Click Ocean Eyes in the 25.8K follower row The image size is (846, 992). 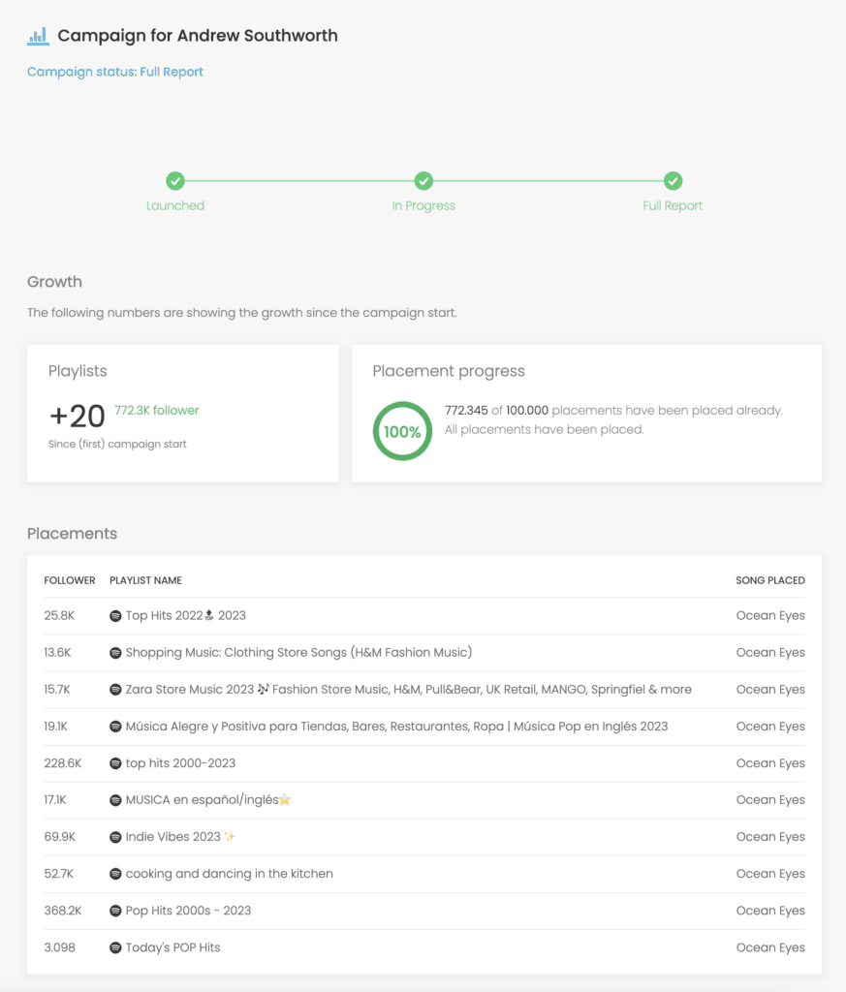click(770, 615)
